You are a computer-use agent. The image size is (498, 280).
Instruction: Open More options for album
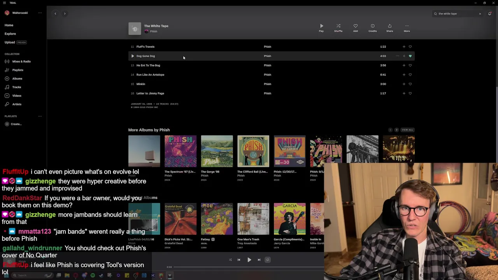coord(407,28)
